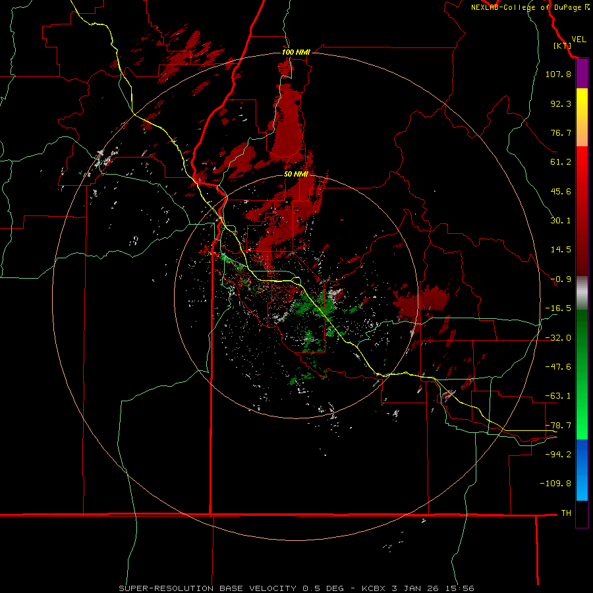This screenshot has width=593, height=593.
Task: Click the -16.5 legend value
Action: click(x=558, y=308)
